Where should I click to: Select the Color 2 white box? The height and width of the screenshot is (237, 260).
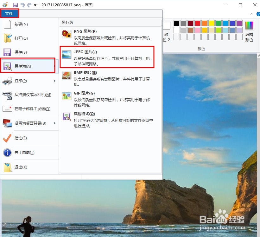(167, 26)
